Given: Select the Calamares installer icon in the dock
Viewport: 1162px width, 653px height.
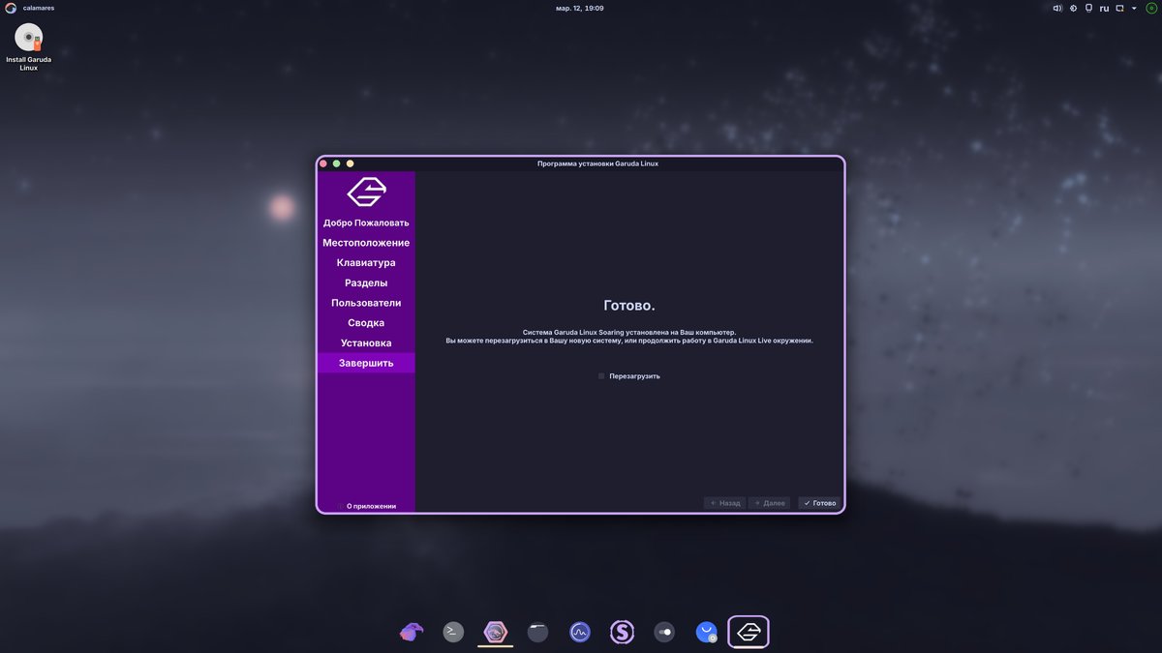Looking at the screenshot, I should (x=749, y=633).
